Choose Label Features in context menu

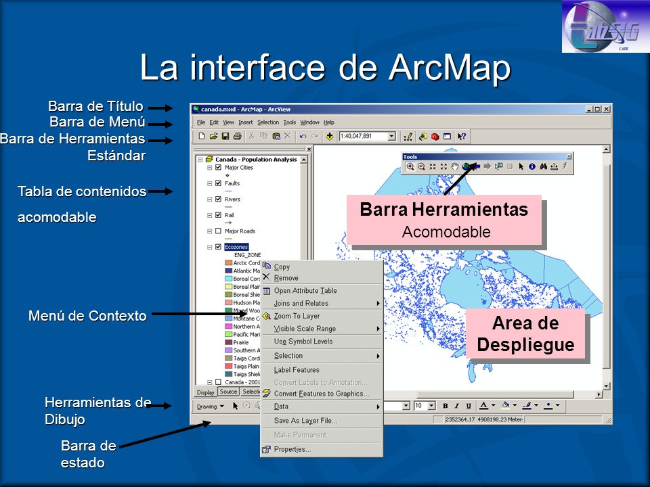[321, 370]
